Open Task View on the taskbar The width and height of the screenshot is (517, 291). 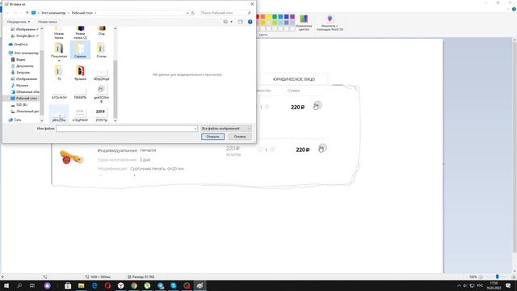32,285
